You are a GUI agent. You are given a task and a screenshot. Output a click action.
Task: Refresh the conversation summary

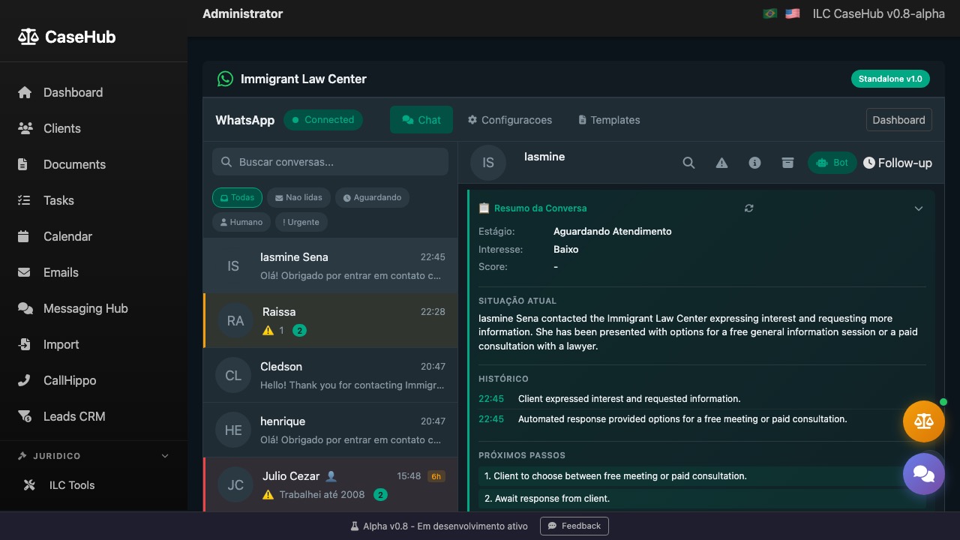point(748,208)
